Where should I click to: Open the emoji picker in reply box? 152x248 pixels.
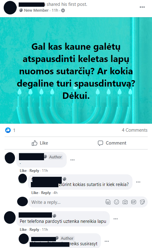(117, 202)
